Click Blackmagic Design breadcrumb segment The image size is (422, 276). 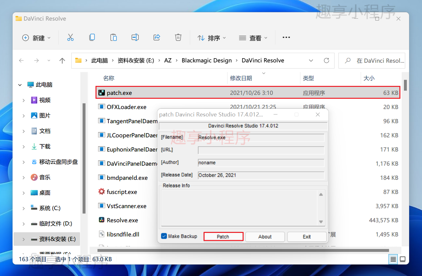point(207,60)
